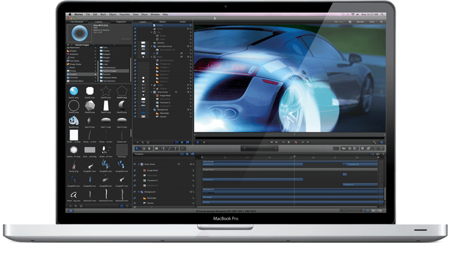452x260 pixels.
Task: Select the Content library category
Action: [x=81, y=75]
